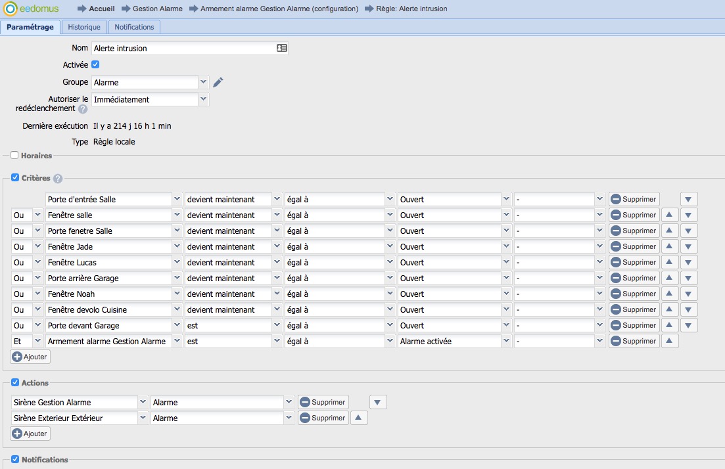This screenshot has width=725, height=469.
Task: Move Fenêtre Lucas criterion up
Action: point(669,262)
